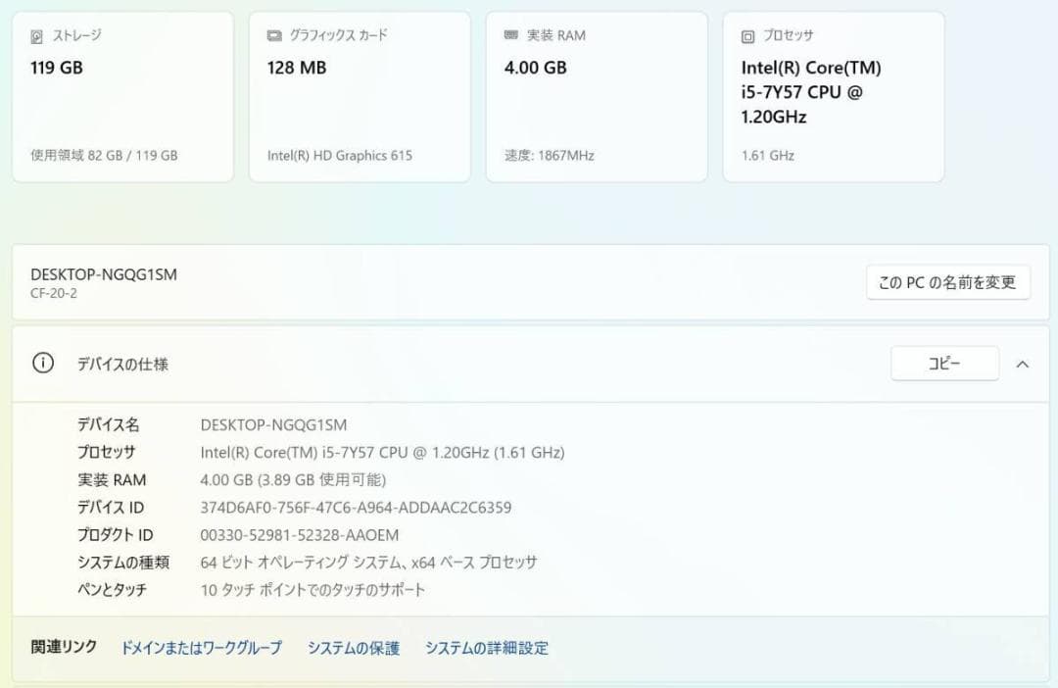Viewport: 1058px width, 688px height.
Task: Collapse the デバイスの仕様 section chevron
Action: coord(1023,365)
